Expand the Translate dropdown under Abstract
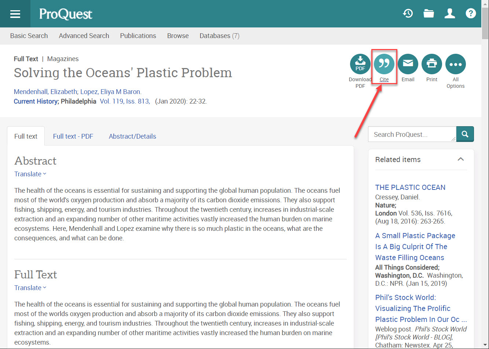 click(30, 174)
